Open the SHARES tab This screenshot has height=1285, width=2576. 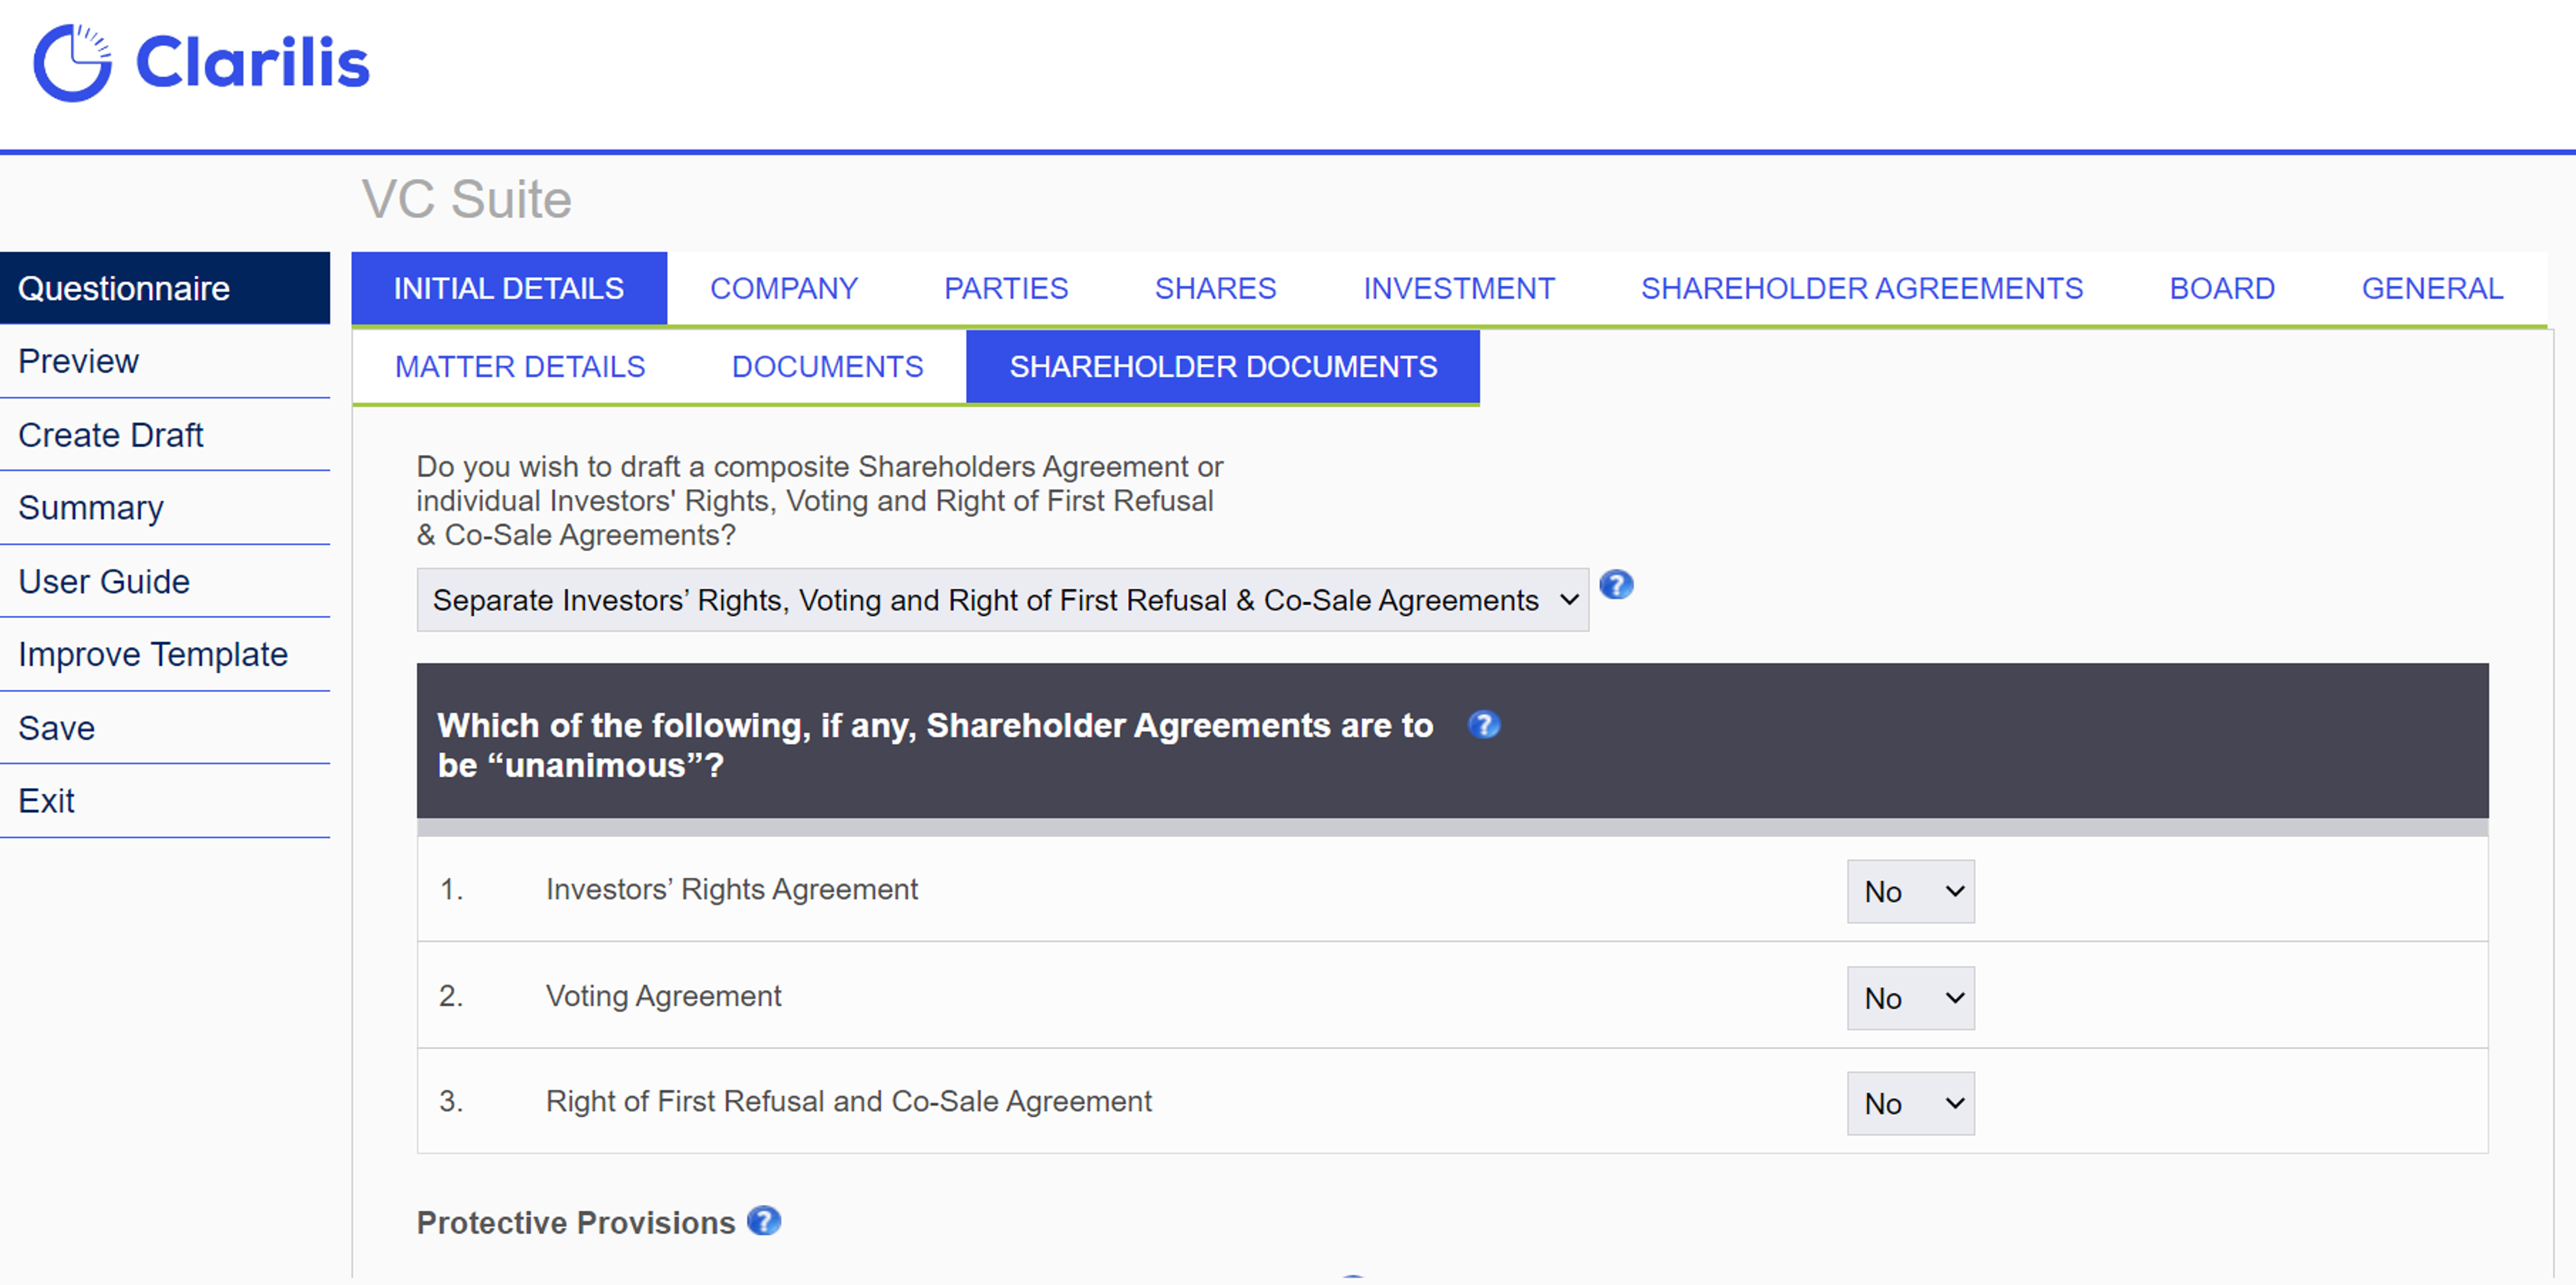(1215, 288)
